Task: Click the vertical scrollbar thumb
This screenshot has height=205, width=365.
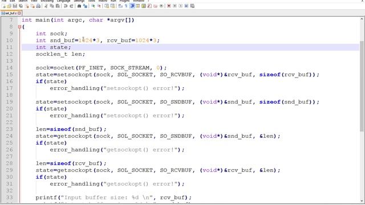Action: tap(362, 86)
